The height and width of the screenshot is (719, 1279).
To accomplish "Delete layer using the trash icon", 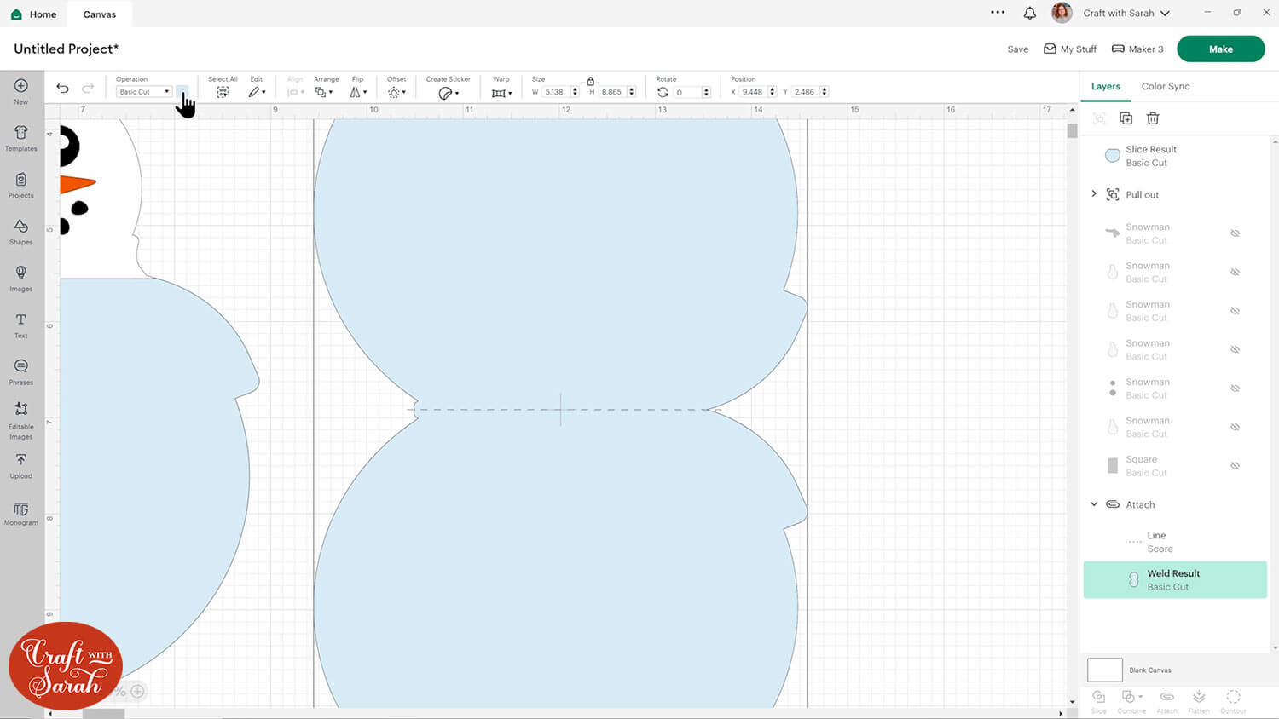I will (1153, 118).
